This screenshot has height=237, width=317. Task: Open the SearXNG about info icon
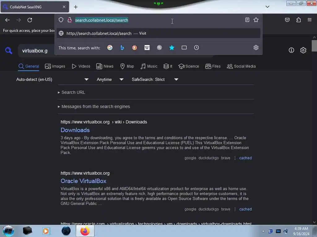(x=291, y=50)
